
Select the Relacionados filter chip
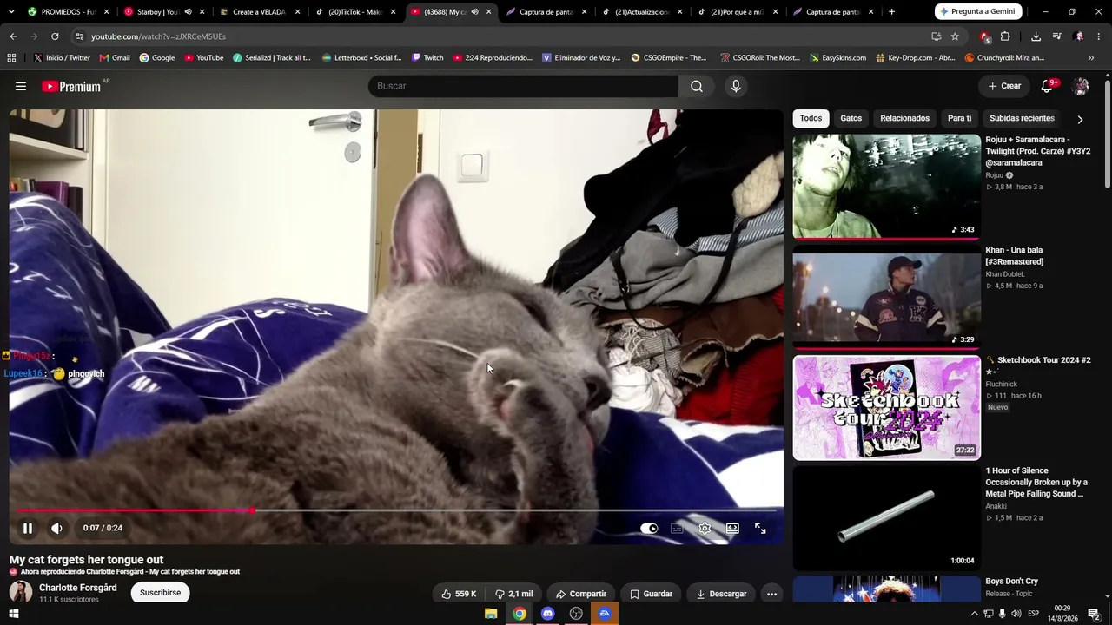click(x=904, y=118)
